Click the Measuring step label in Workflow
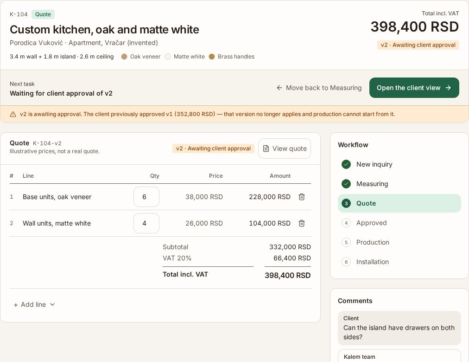The height and width of the screenshot is (362, 469). [372, 184]
